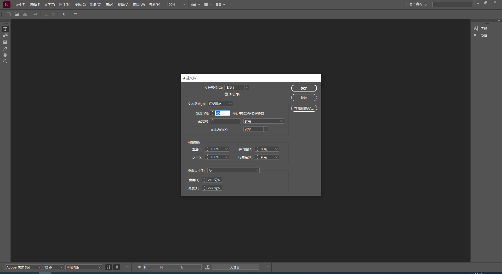Click the page 高度(H) stepper arrows

click(204, 188)
